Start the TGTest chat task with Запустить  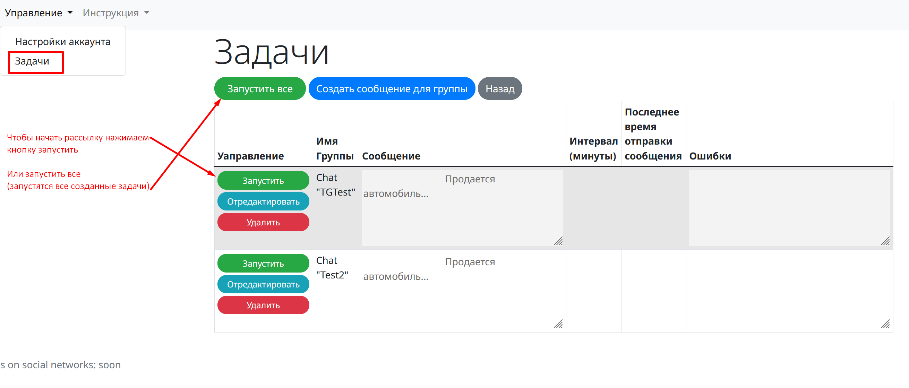coord(263,181)
